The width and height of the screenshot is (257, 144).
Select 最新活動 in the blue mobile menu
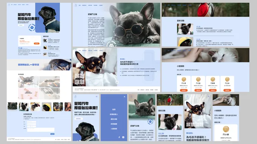[114, 119]
